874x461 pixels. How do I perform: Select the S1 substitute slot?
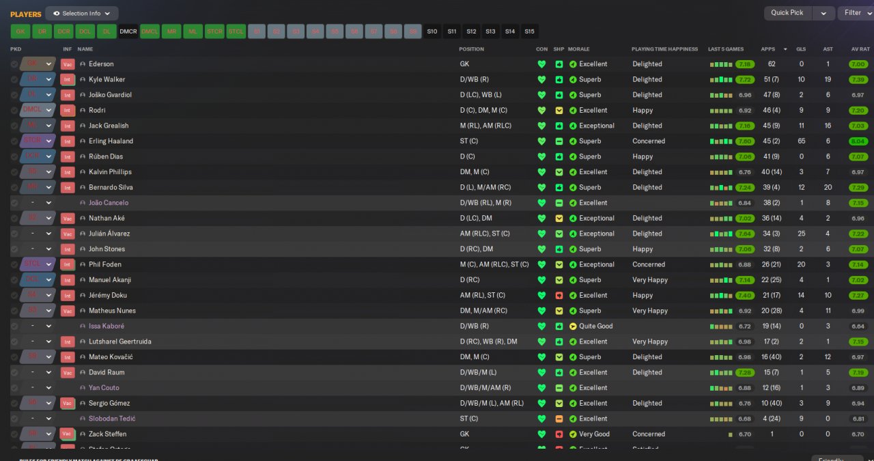(x=256, y=31)
